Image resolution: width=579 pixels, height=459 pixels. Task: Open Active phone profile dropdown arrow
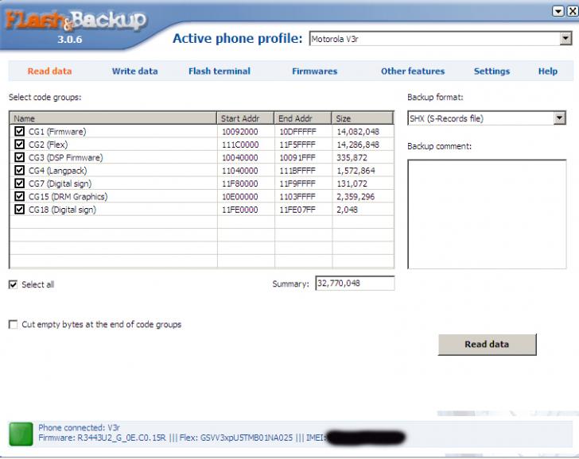click(565, 38)
